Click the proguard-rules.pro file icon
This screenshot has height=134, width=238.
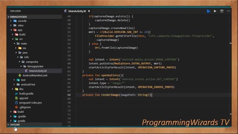16,103
